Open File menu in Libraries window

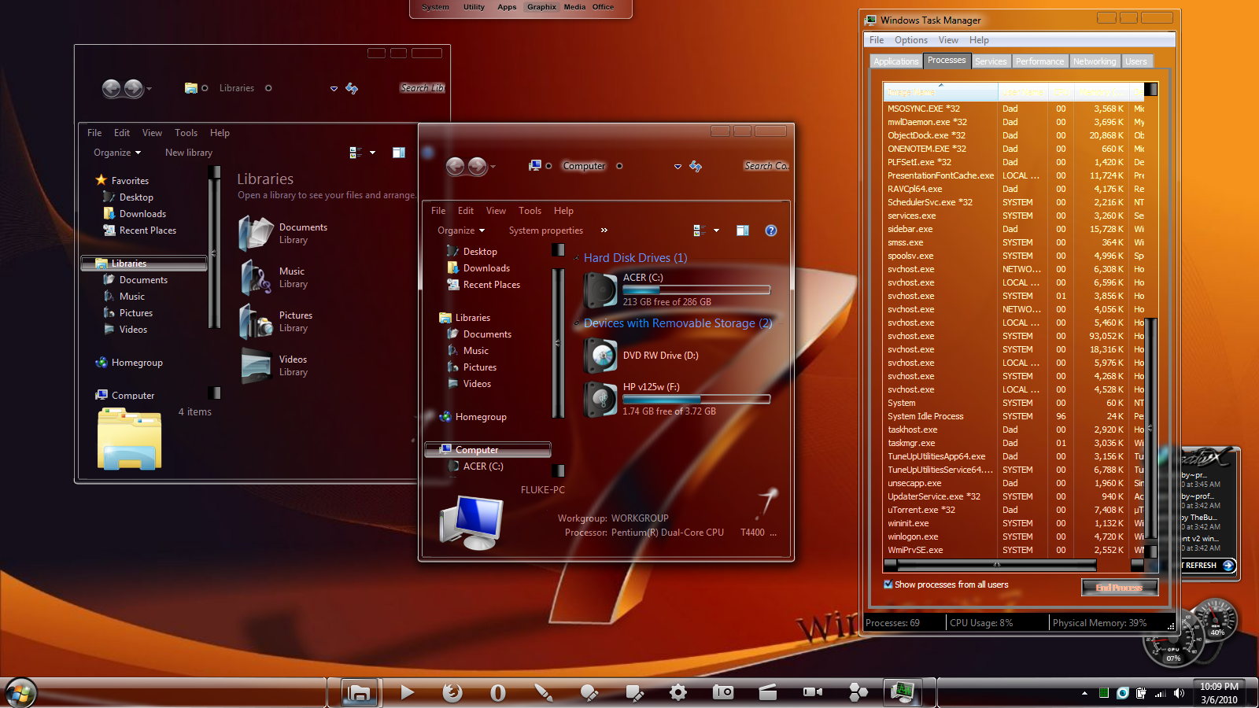pyautogui.click(x=94, y=133)
